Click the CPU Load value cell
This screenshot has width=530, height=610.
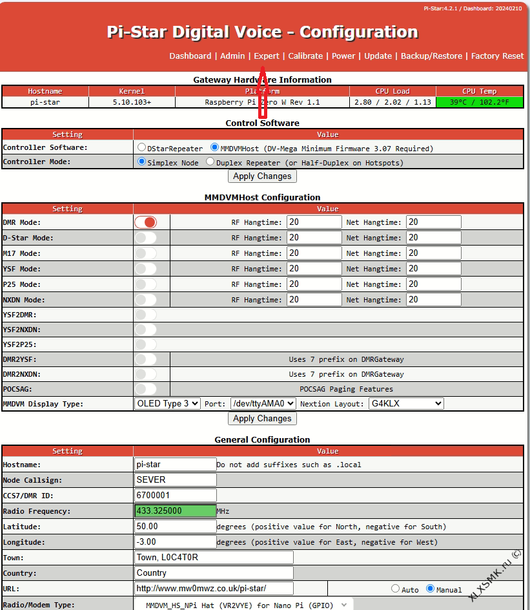pos(392,102)
